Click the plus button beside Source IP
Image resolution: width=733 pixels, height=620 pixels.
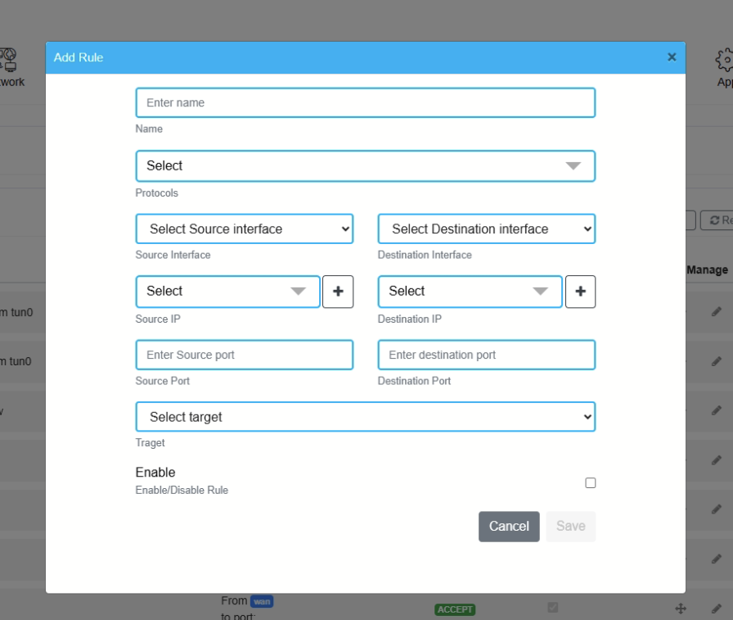tap(338, 292)
